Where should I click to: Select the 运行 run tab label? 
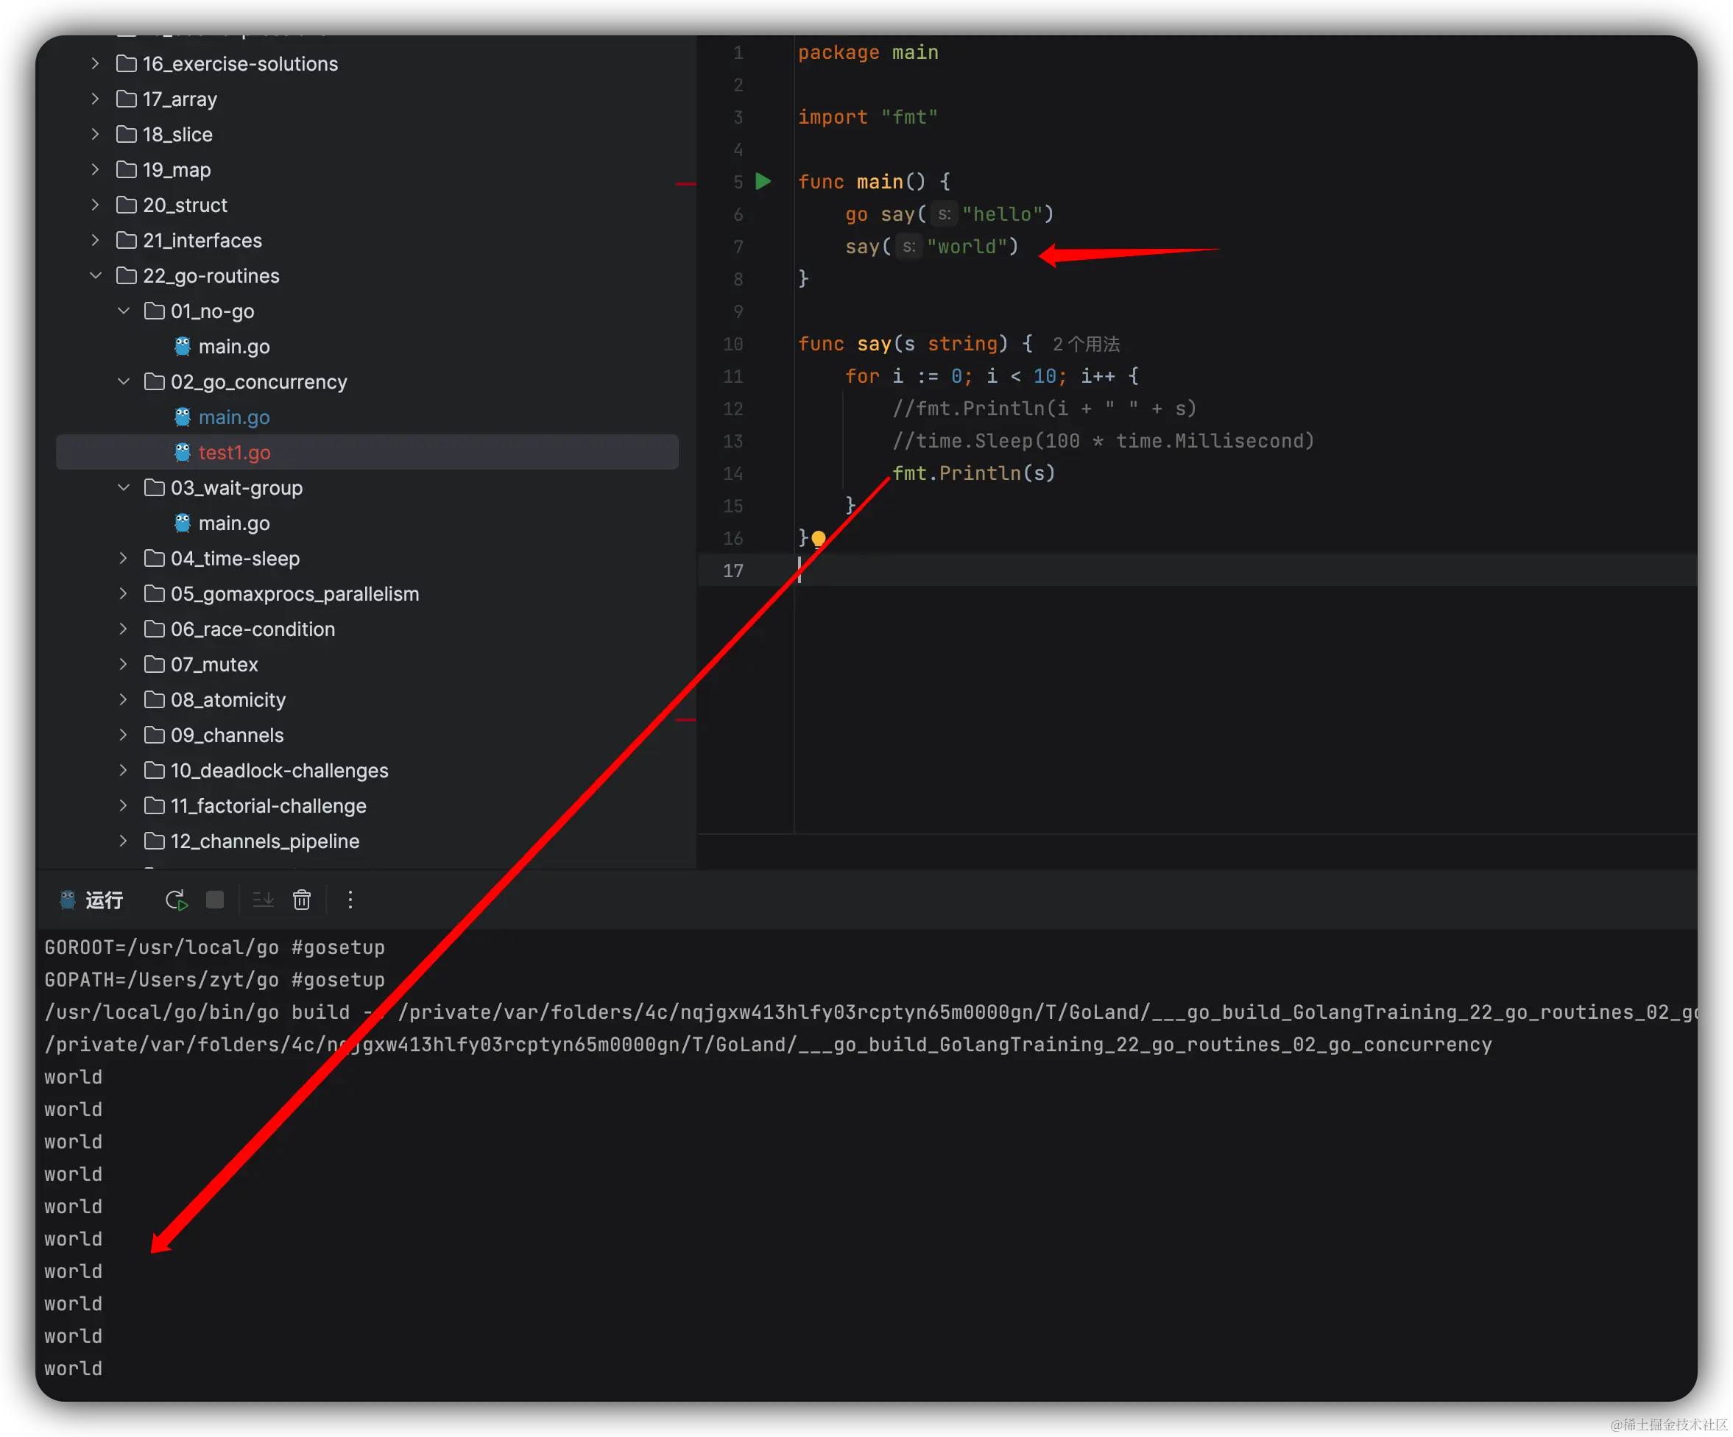104,900
